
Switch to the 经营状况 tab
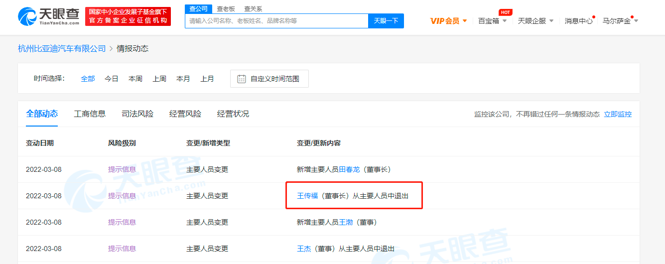tap(233, 114)
